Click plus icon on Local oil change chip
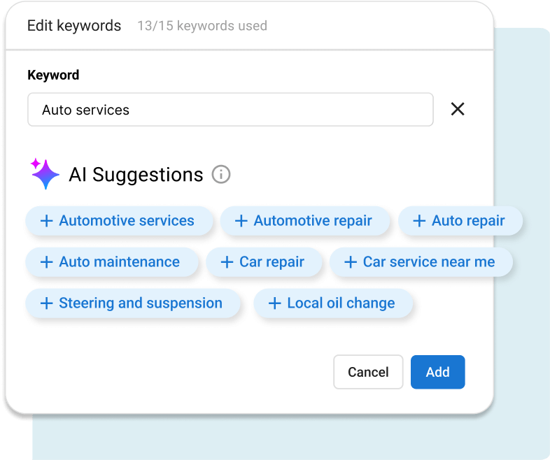The width and height of the screenshot is (550, 460). (274, 303)
